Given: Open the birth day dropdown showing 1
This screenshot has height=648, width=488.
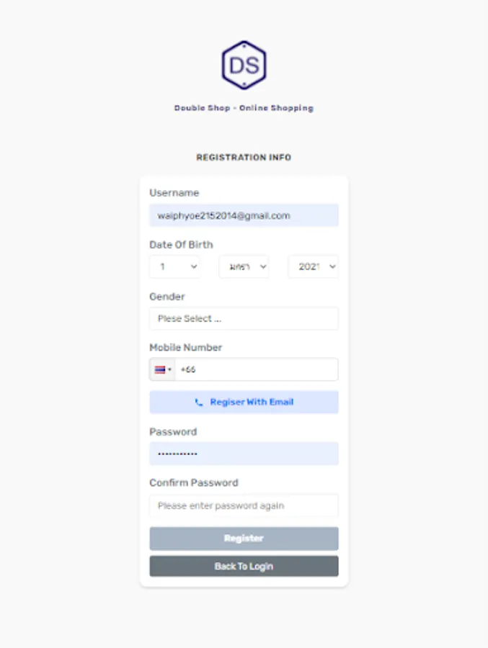Looking at the screenshot, I should 175,266.
